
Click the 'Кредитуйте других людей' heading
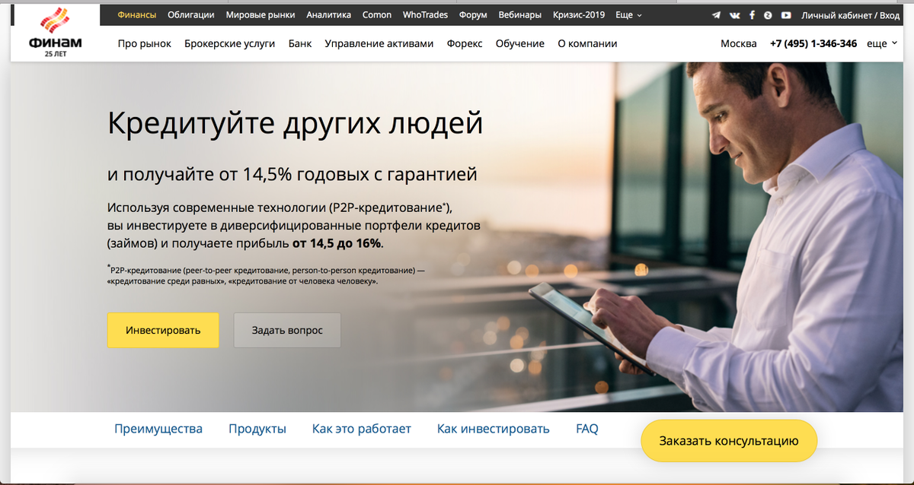[296, 123]
